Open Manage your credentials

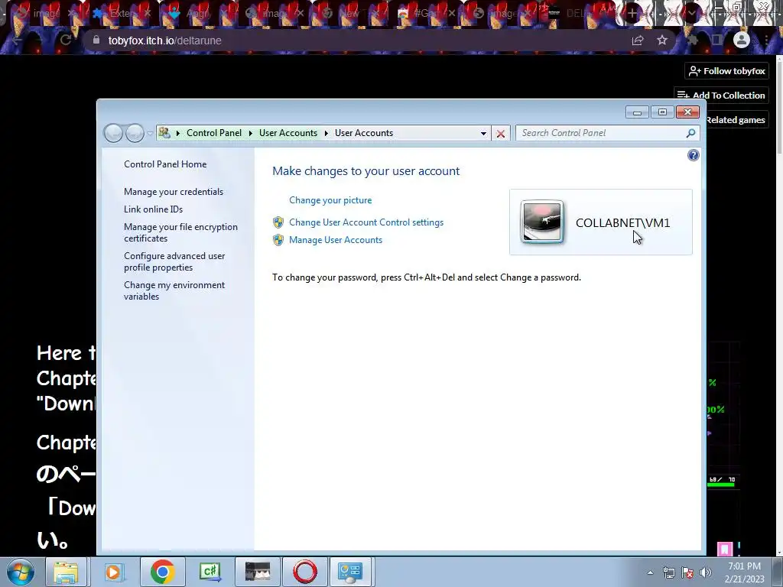(174, 192)
